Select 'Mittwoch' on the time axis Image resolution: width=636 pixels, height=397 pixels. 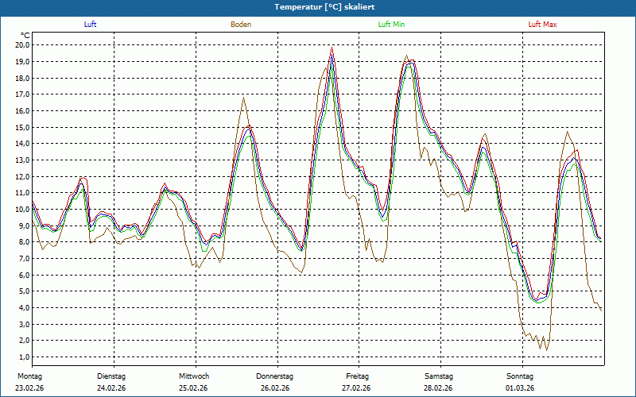(194, 376)
